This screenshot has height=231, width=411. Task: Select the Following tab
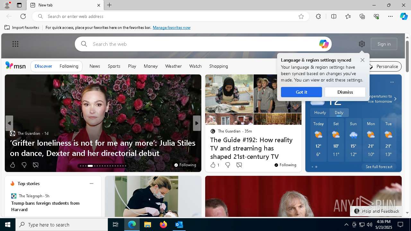(x=69, y=66)
